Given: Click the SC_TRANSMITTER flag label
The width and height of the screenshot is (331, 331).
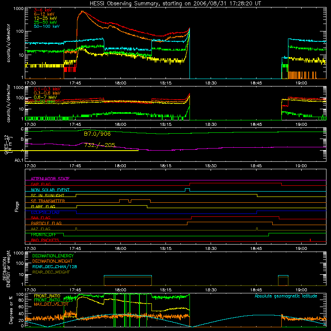Looking at the screenshot, I should tap(48, 201).
